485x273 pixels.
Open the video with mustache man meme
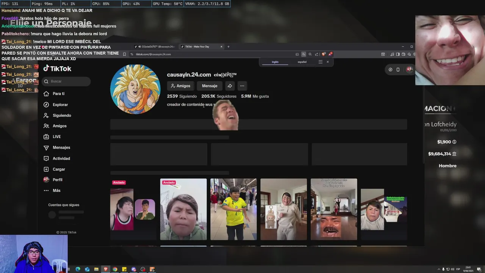point(334,209)
